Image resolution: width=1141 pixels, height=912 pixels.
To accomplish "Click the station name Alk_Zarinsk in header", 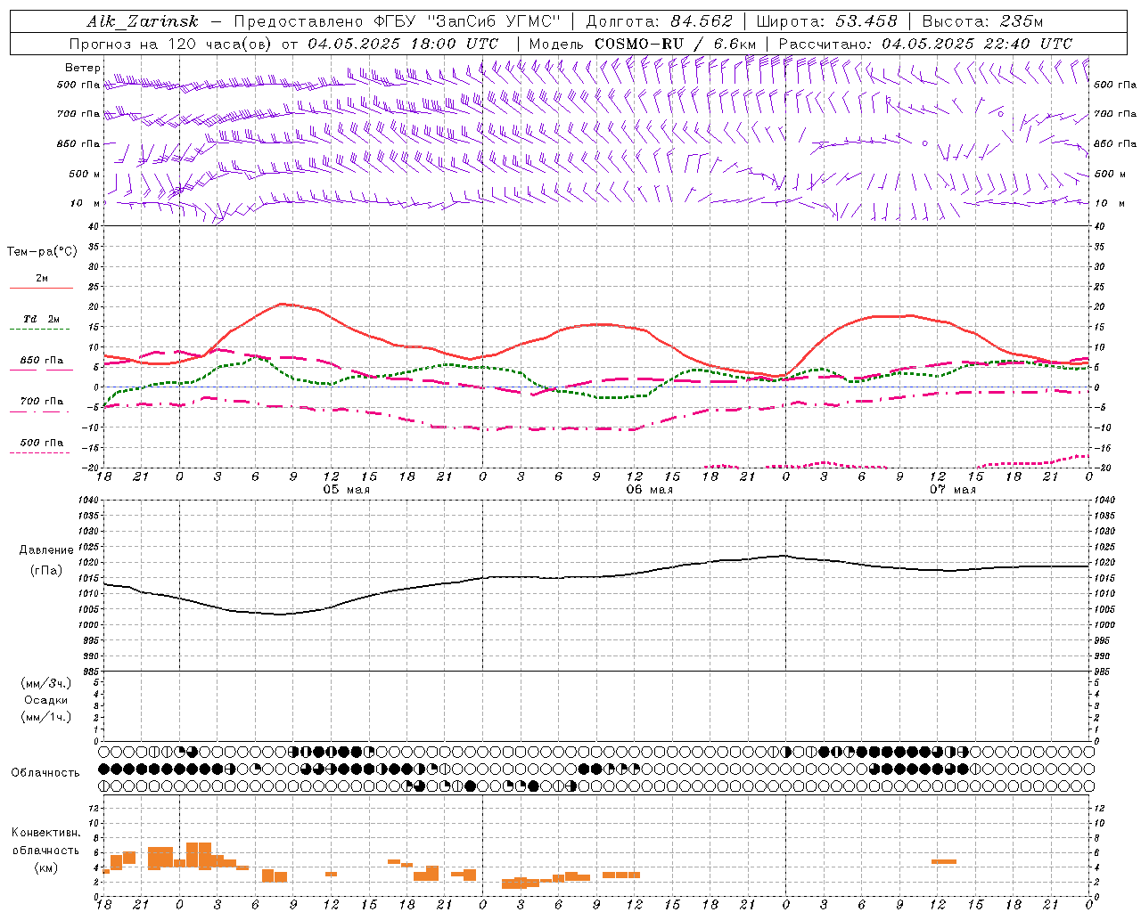I will pyautogui.click(x=143, y=21).
